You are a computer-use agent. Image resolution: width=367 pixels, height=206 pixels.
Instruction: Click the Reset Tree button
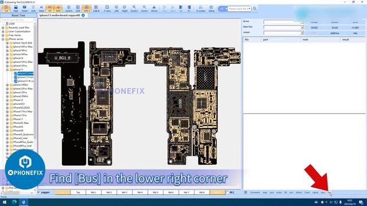pyautogui.click(x=18, y=15)
